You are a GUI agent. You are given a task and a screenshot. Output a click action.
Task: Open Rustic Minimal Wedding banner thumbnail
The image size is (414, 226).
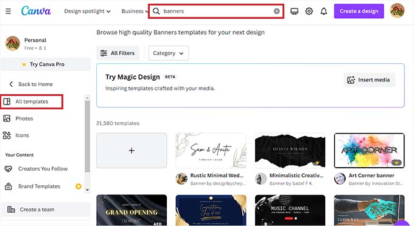click(211, 151)
